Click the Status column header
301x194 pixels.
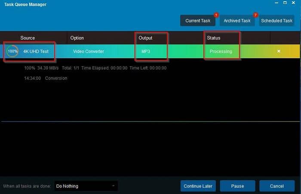(x=213, y=38)
